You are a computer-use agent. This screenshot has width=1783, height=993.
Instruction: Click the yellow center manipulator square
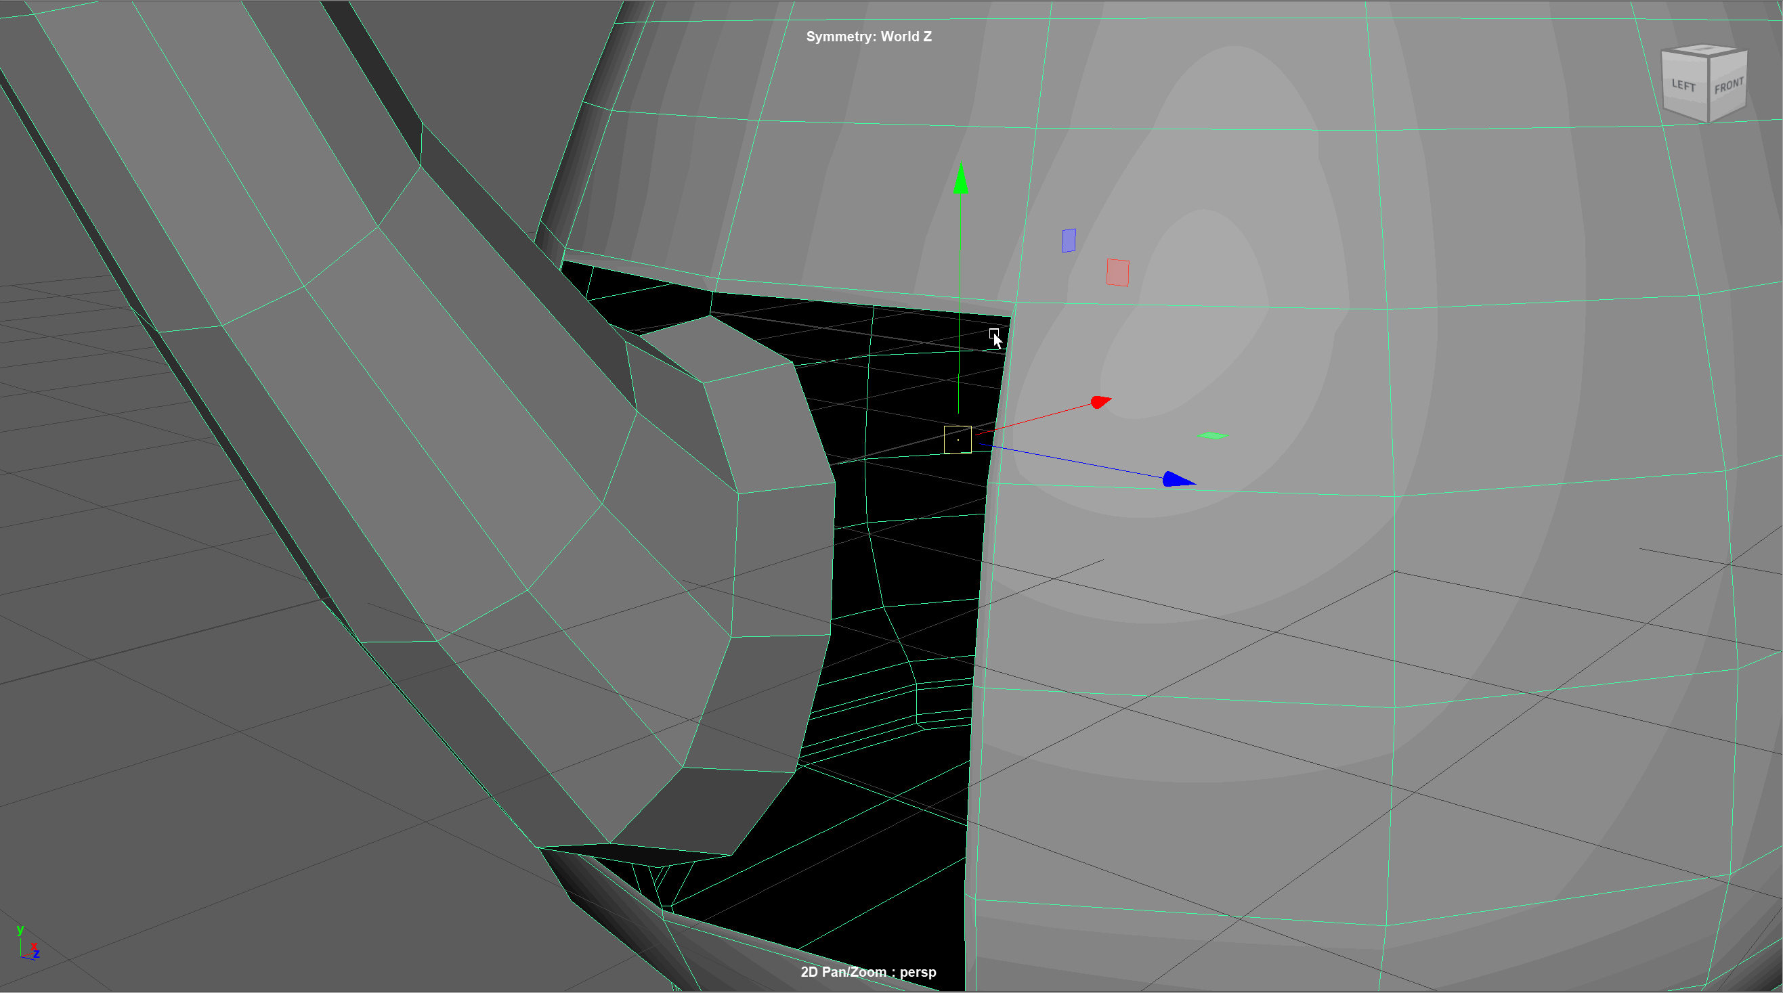958,439
